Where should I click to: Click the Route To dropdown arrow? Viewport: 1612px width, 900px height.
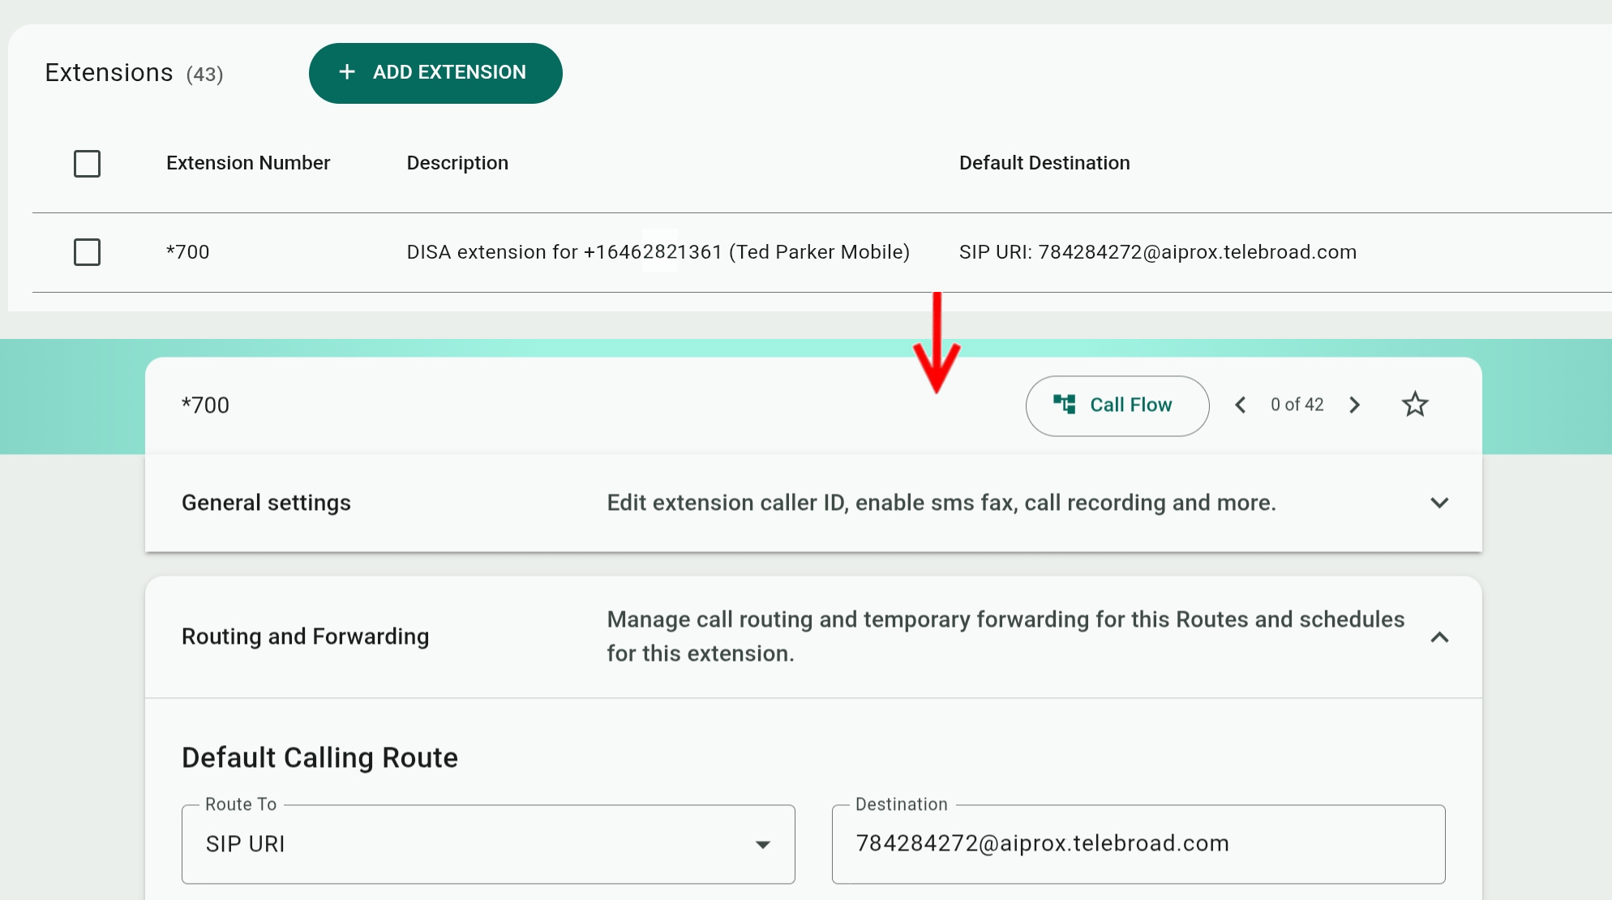coord(762,845)
